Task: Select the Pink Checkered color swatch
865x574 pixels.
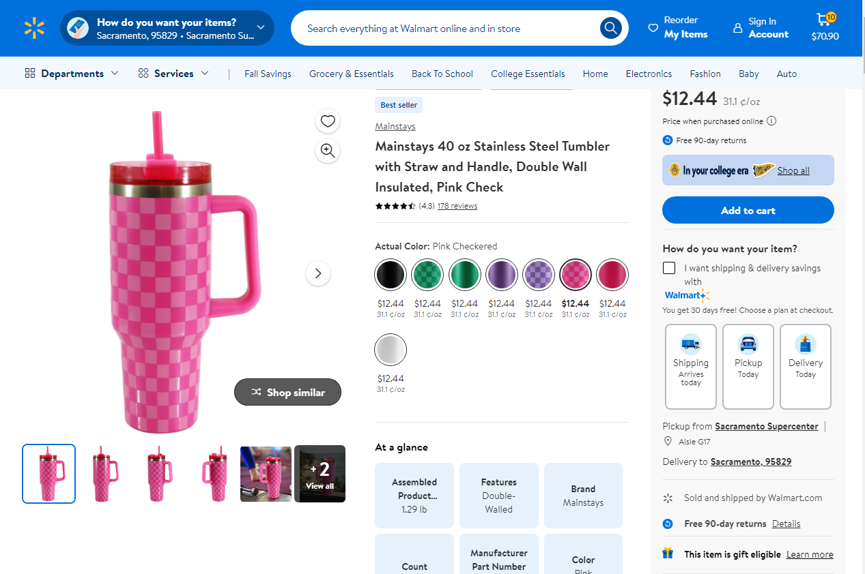Action: coord(575,274)
